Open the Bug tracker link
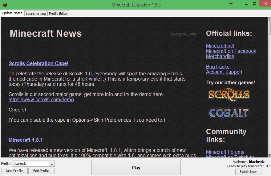This screenshot has width=271, height=176. (218, 67)
